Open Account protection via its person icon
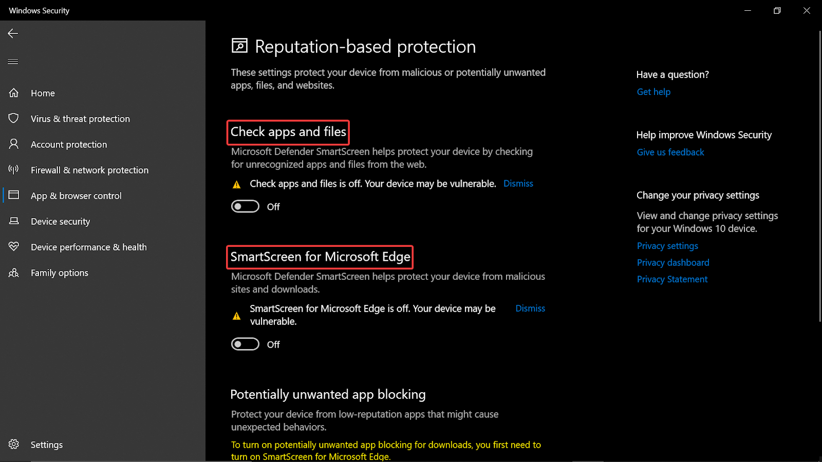 [x=13, y=144]
